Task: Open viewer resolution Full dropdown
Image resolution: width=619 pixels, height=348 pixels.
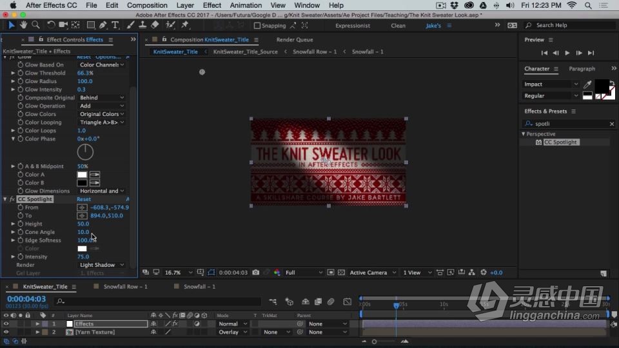Action: [303, 273]
